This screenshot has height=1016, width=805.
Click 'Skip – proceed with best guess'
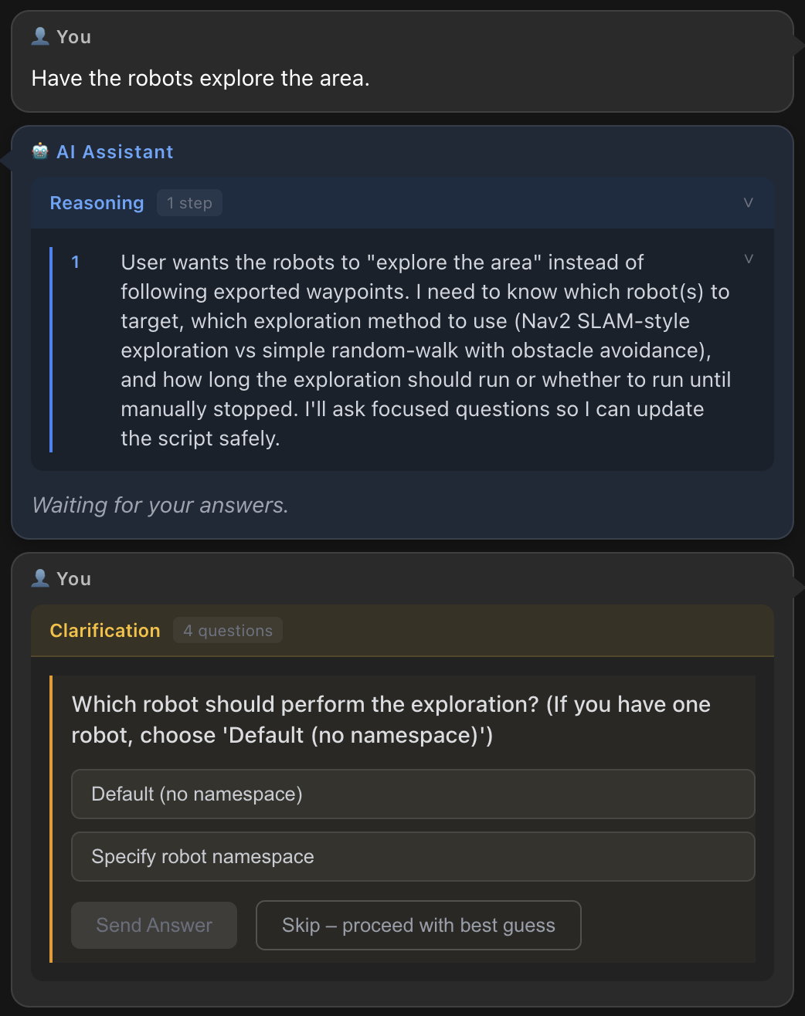click(x=418, y=925)
